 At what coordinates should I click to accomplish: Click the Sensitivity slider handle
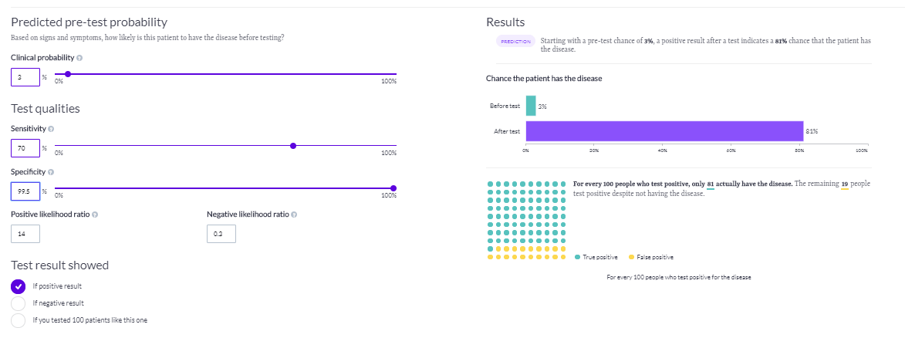pos(292,146)
